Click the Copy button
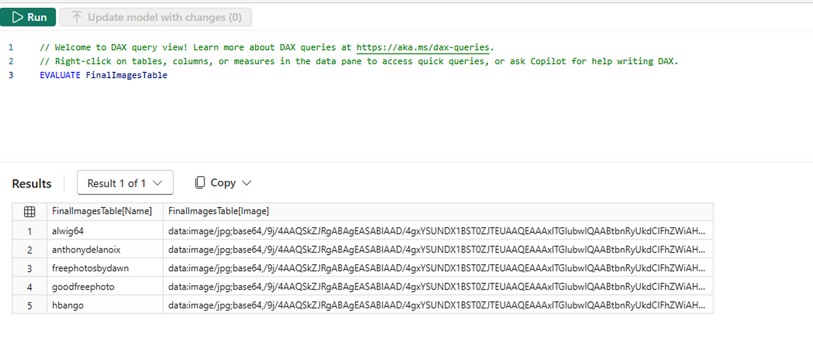The image size is (813, 354). point(223,183)
